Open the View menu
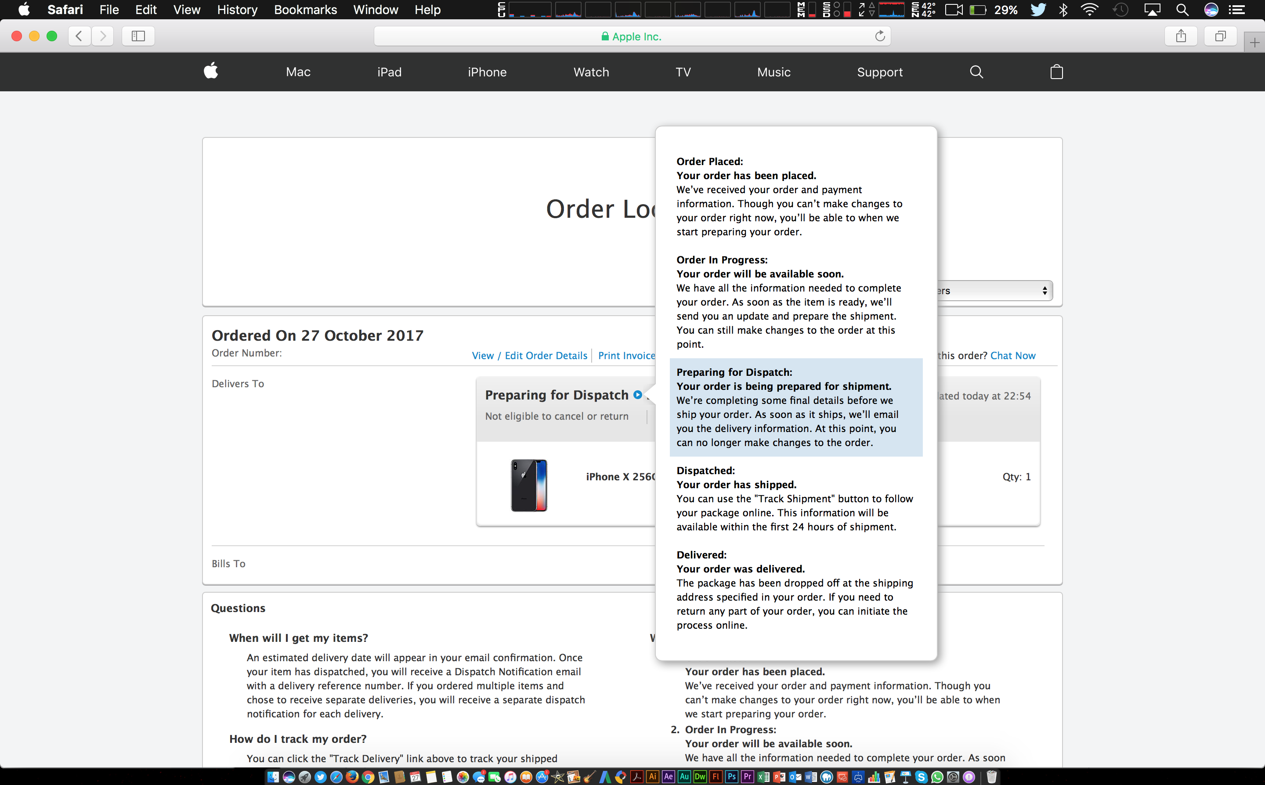 click(186, 9)
